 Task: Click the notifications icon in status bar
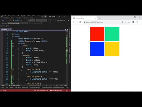[67, 91]
